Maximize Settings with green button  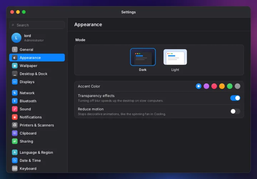click(24, 12)
